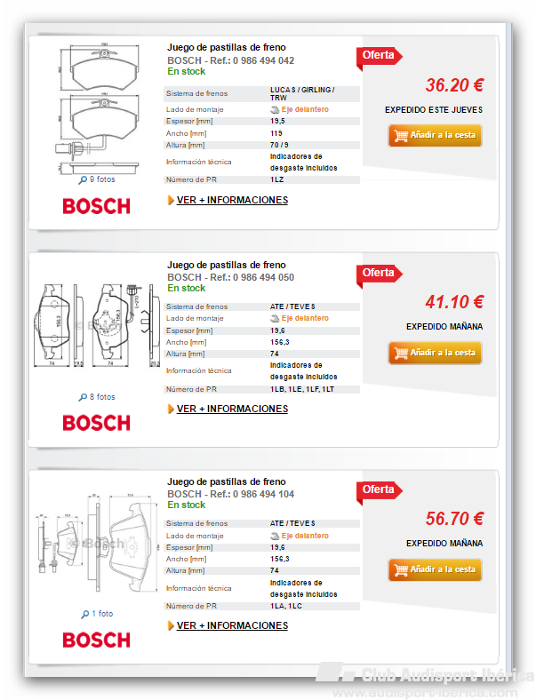This screenshot has width=536, height=700.
Task: Open first product title Juego de pastillas de freno
Action: click(x=227, y=47)
